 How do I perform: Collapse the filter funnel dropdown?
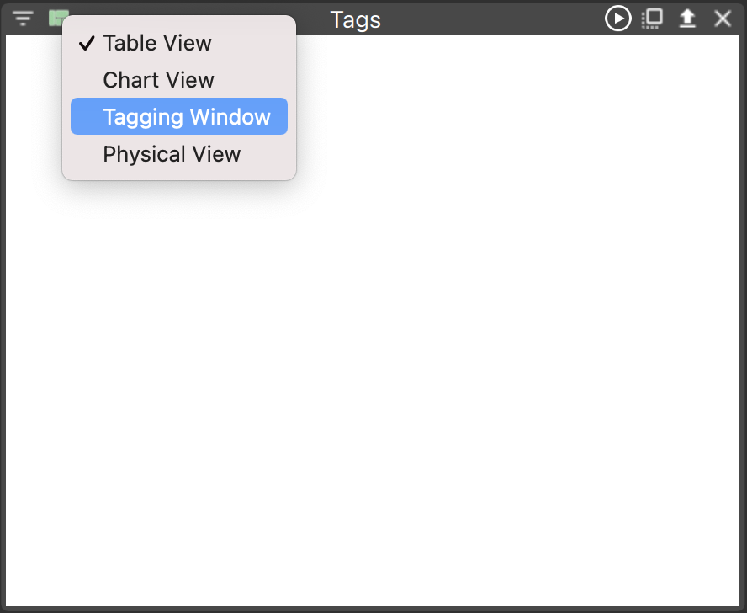click(23, 19)
